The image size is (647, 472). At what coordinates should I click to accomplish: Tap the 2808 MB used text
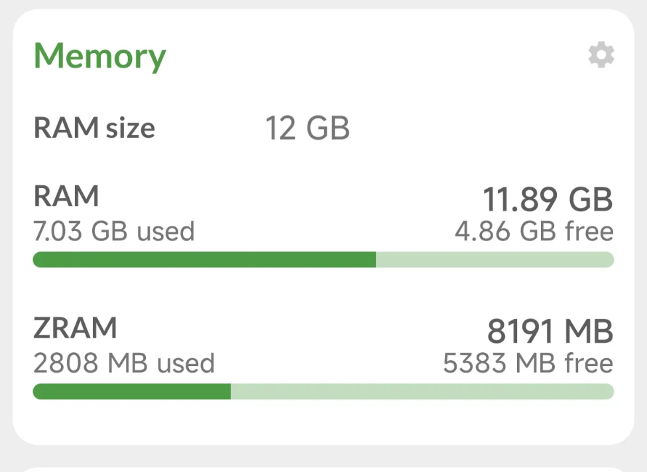coord(123,363)
